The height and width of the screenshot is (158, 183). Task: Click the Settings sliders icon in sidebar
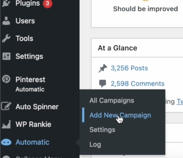[6, 56]
